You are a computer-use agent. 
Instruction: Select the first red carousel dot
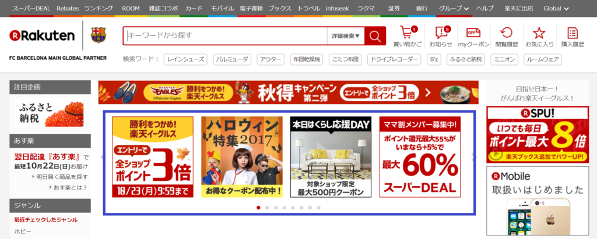tap(258, 208)
